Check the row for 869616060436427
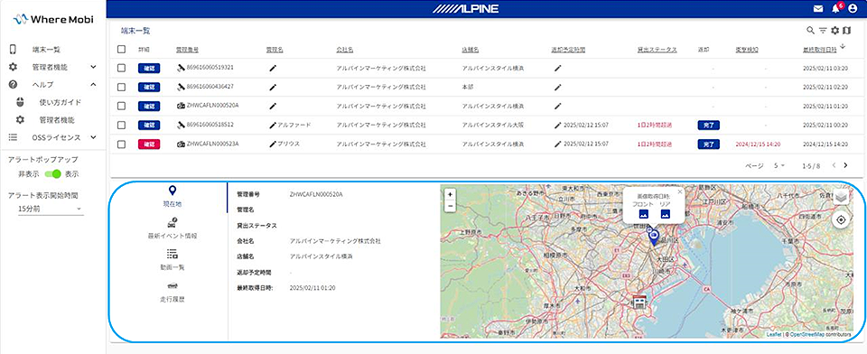Viewport: 867px width, 354px height. click(122, 87)
